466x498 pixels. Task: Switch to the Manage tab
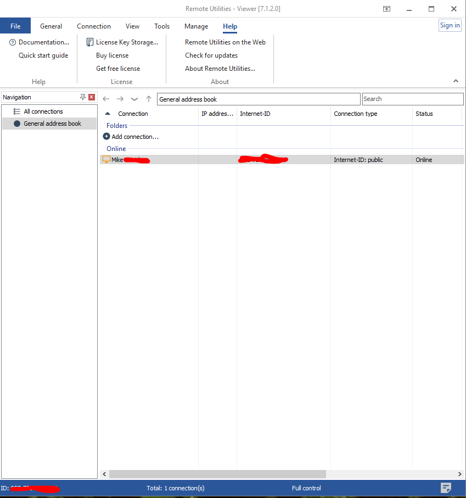[196, 26]
